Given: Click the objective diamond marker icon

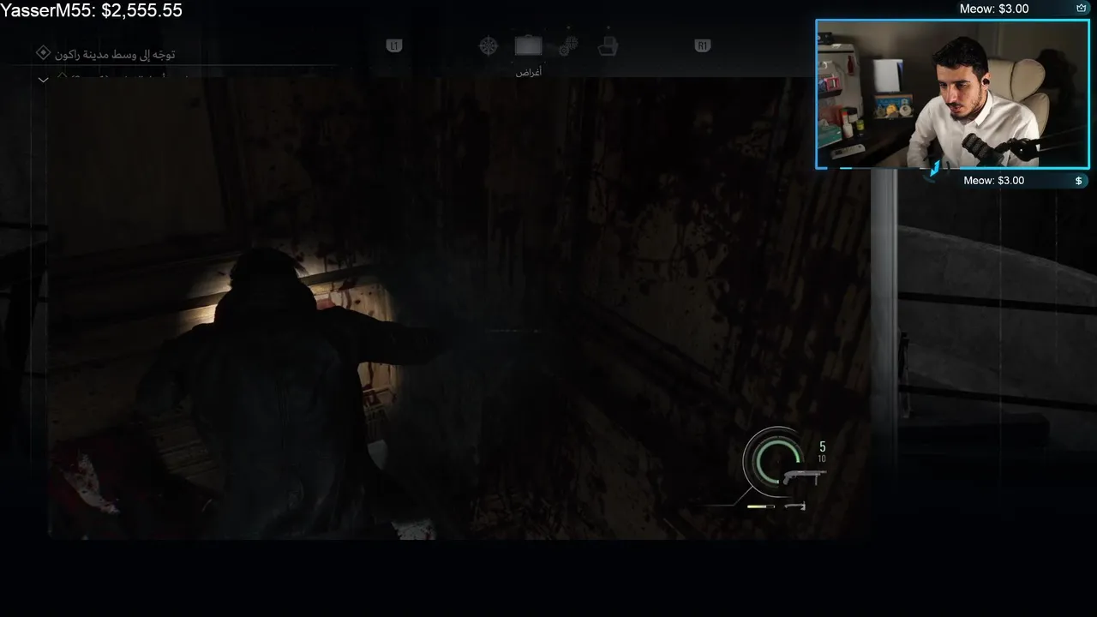Looking at the screenshot, I should [x=43, y=53].
